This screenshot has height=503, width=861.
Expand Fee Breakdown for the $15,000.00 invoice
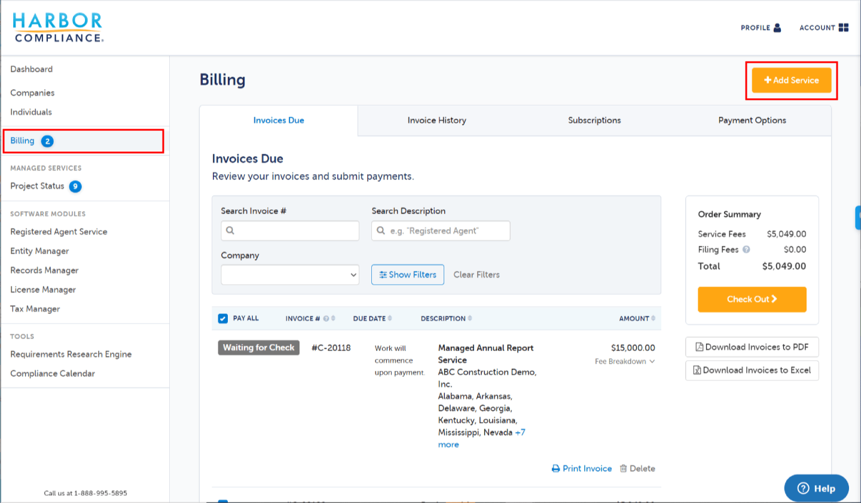(625, 362)
